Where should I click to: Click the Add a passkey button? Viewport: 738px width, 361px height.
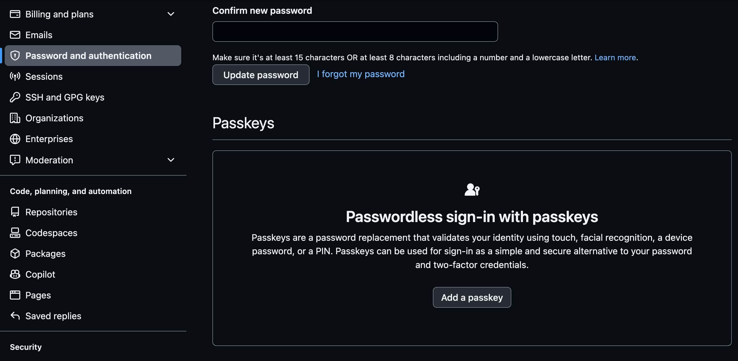[x=472, y=297]
